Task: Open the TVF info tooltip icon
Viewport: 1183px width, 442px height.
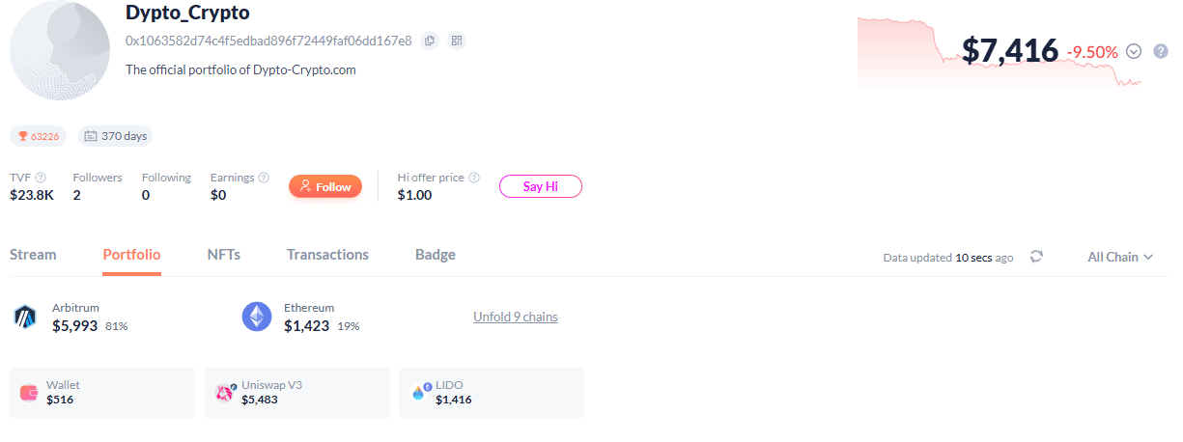Action: pyautogui.click(x=41, y=178)
